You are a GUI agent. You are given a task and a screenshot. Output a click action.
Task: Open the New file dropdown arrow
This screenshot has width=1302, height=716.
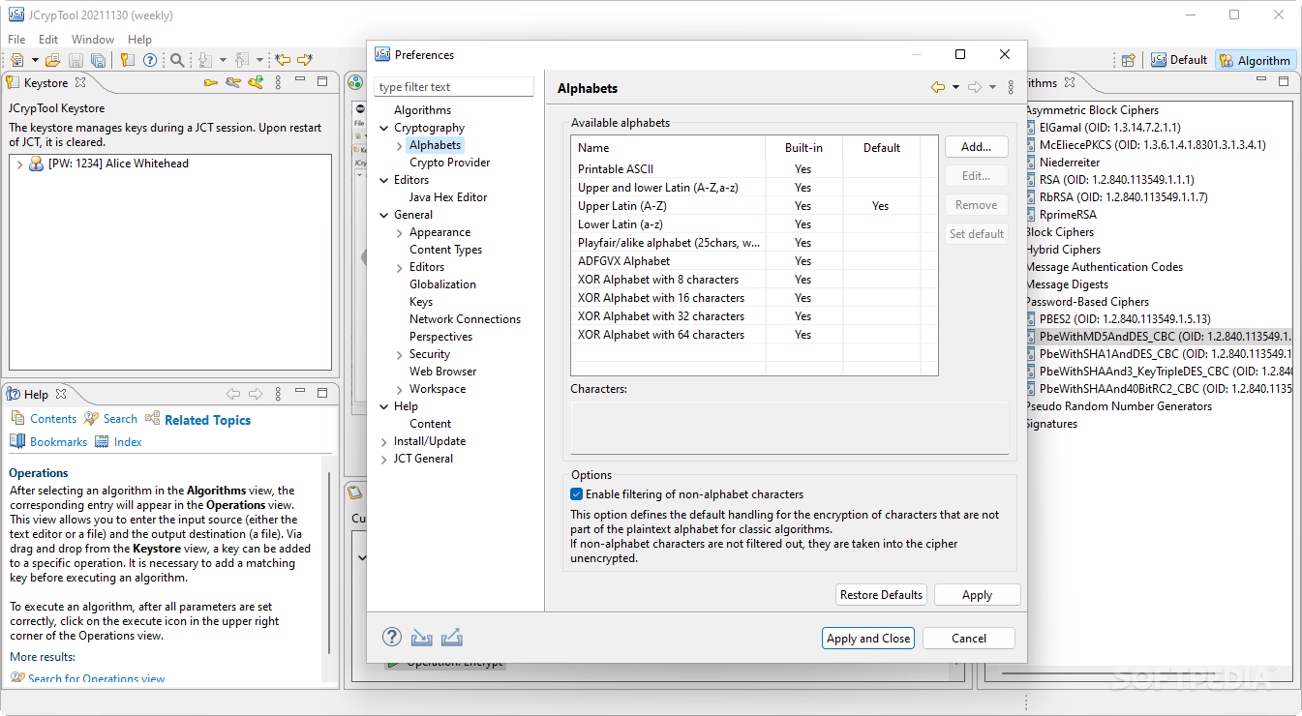(x=35, y=60)
